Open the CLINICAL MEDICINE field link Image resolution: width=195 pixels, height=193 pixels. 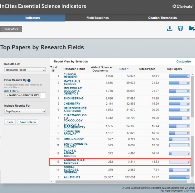point(70,76)
